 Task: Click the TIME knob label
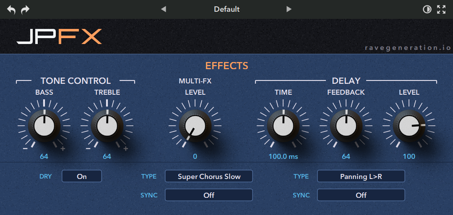[x=283, y=92]
